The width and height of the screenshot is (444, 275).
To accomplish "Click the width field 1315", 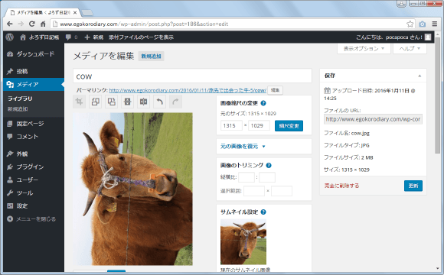I will (231, 125).
